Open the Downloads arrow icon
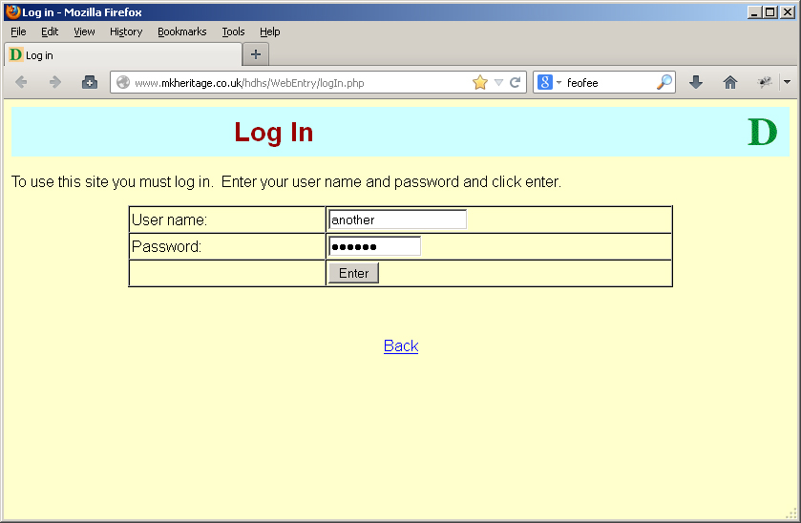Screen dimensions: 801x523 click(x=696, y=83)
